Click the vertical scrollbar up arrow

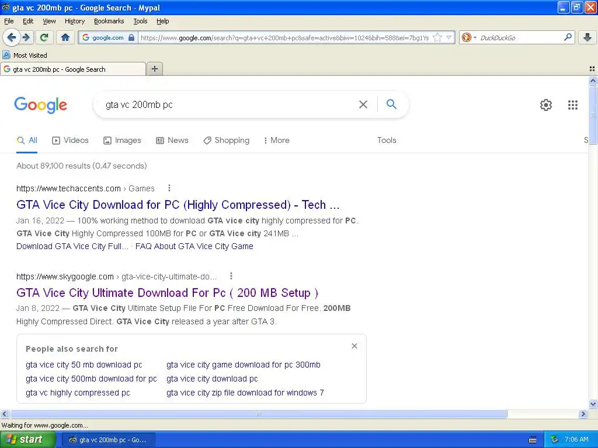(x=593, y=80)
